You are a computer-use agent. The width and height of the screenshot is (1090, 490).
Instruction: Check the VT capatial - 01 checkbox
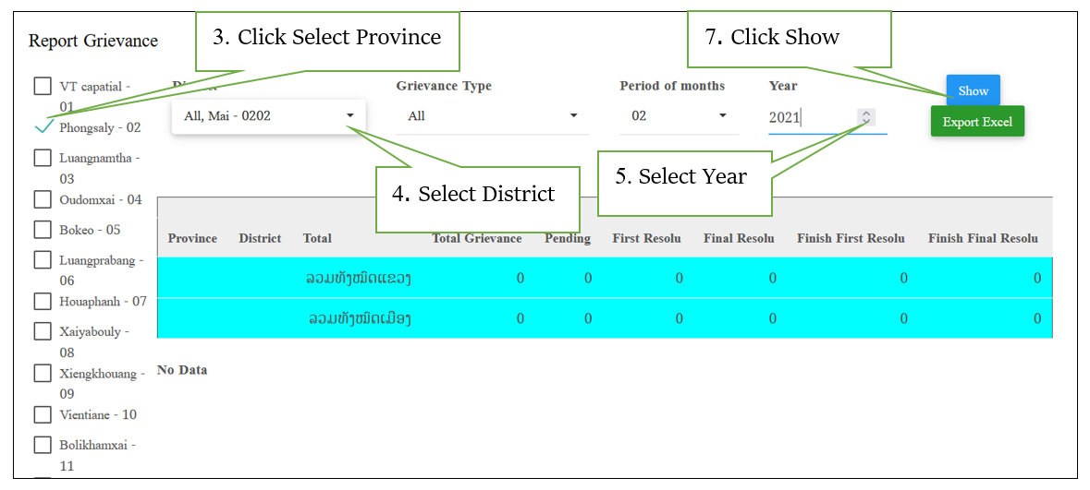pyautogui.click(x=43, y=86)
